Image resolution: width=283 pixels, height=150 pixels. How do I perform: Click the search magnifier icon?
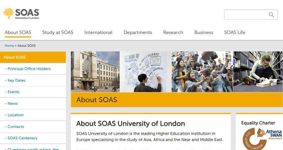coord(271,15)
